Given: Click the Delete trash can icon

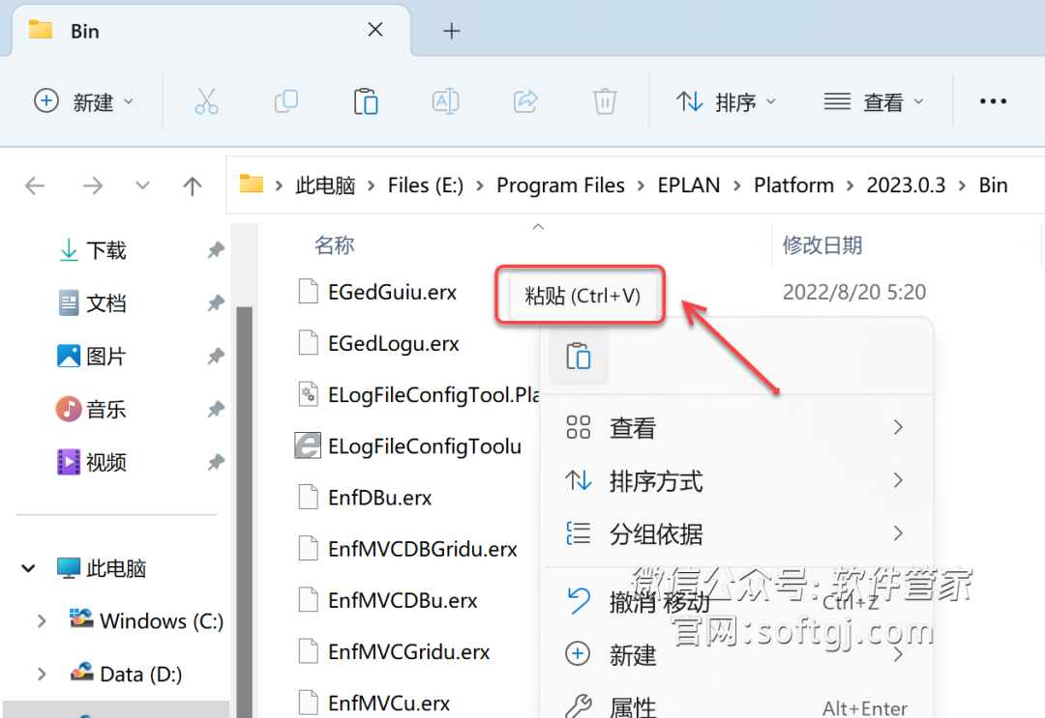Looking at the screenshot, I should click(x=605, y=101).
